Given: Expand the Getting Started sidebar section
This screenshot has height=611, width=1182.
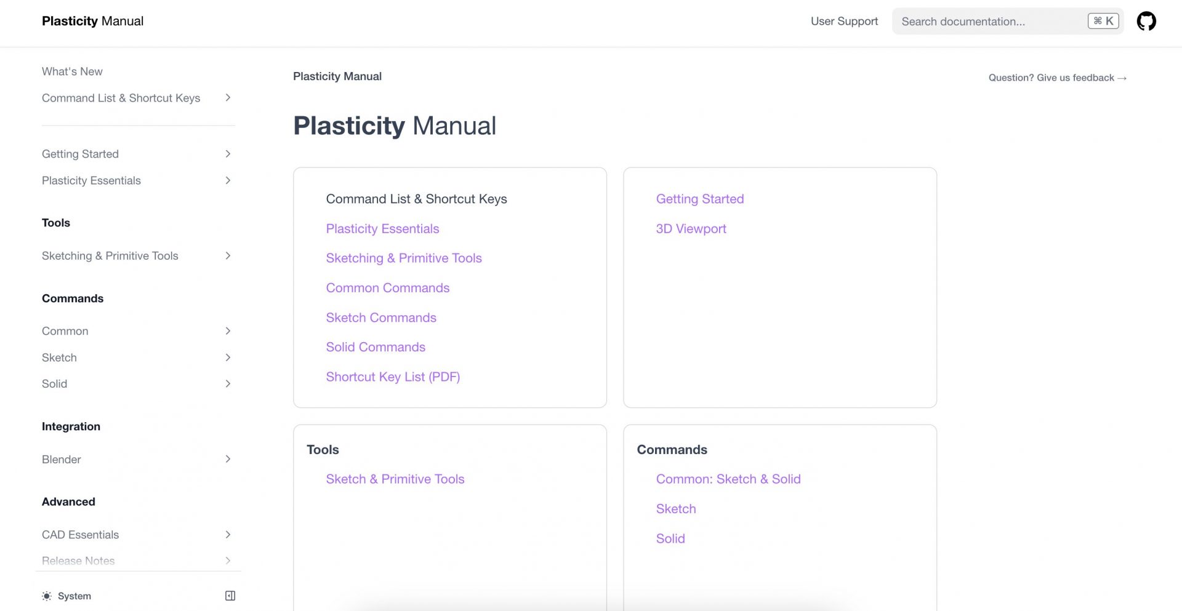Looking at the screenshot, I should point(228,154).
